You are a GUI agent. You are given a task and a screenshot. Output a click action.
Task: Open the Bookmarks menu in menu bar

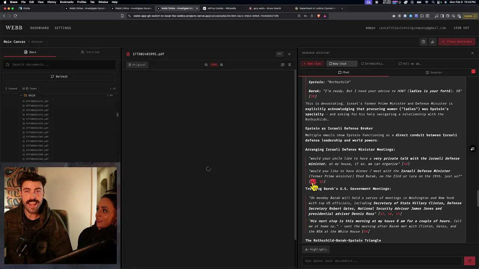[67, 2]
